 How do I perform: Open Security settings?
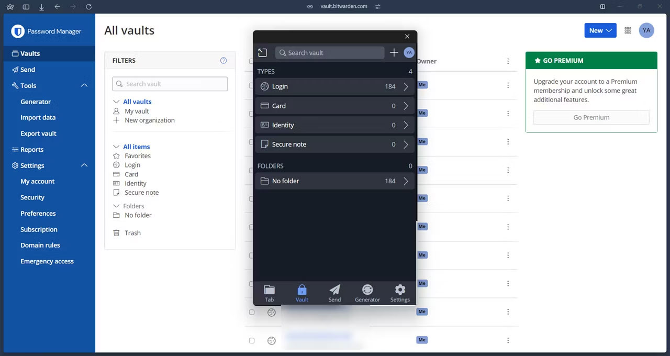(32, 197)
